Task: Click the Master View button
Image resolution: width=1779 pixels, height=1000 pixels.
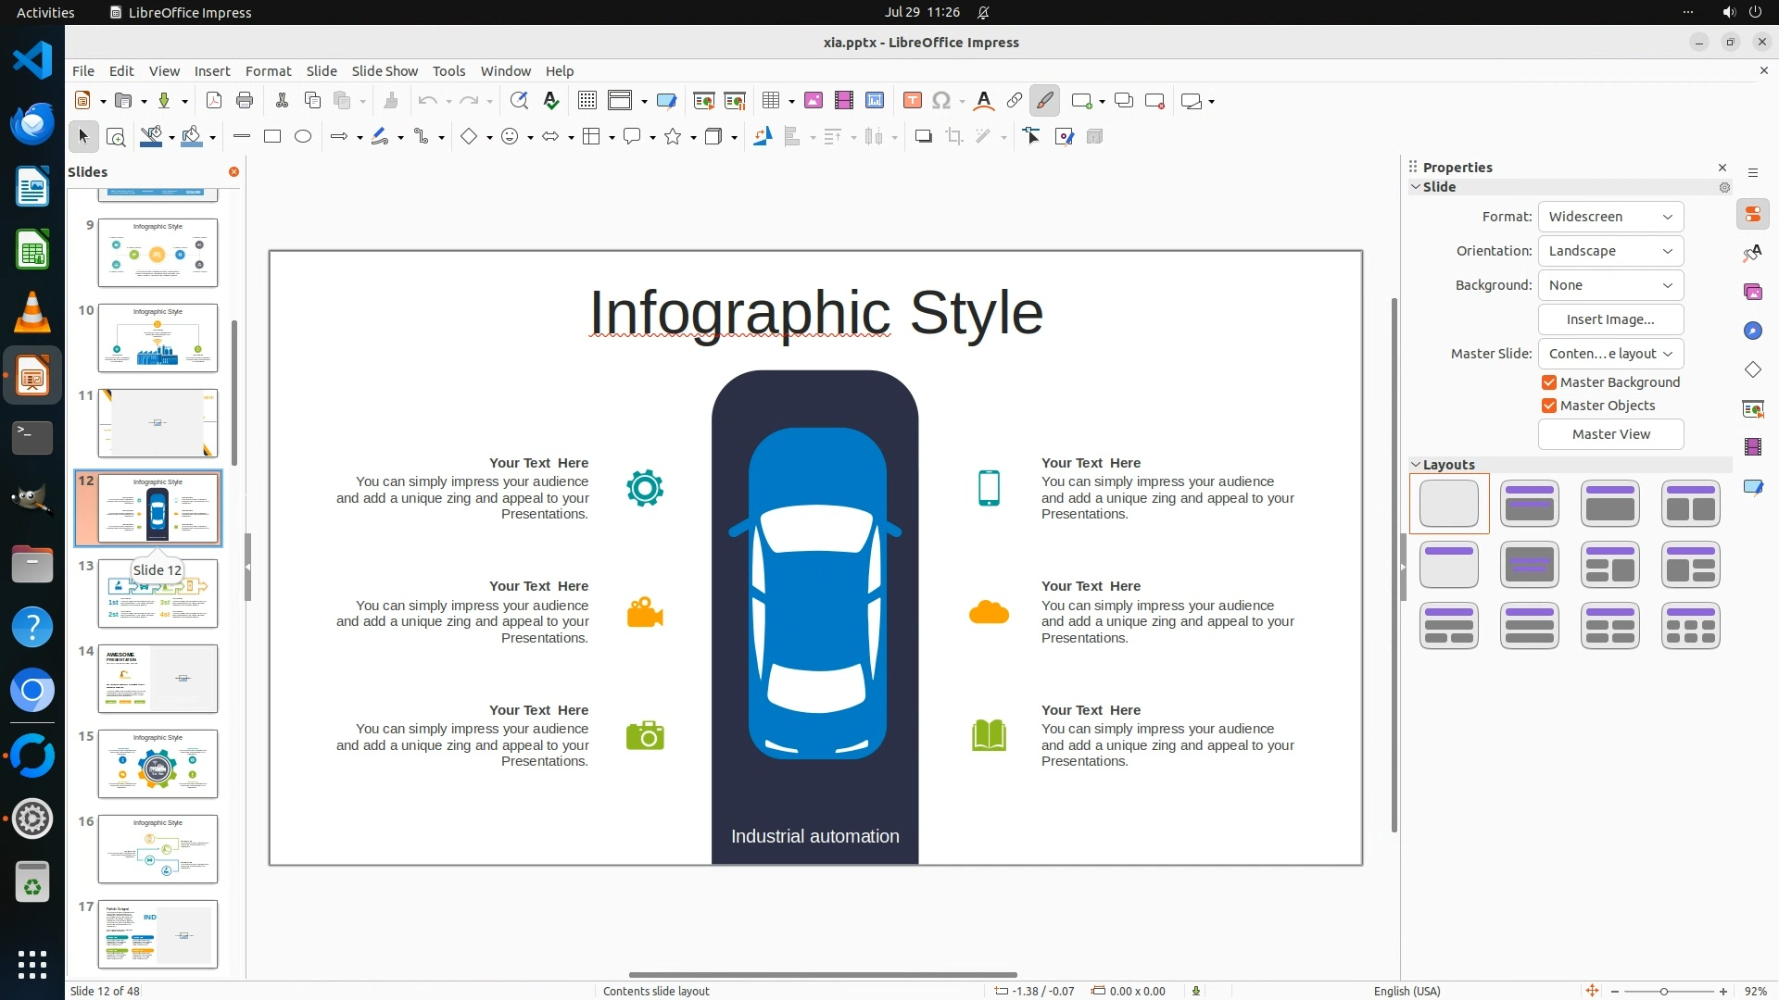Action: pyautogui.click(x=1610, y=434)
